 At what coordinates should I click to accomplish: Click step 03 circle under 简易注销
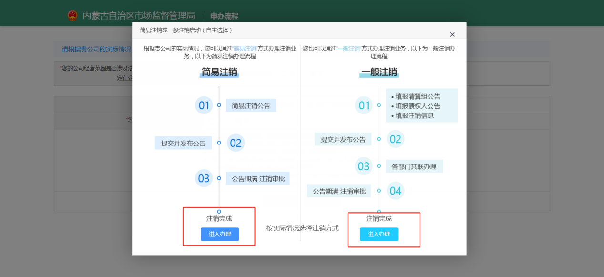[204, 179]
